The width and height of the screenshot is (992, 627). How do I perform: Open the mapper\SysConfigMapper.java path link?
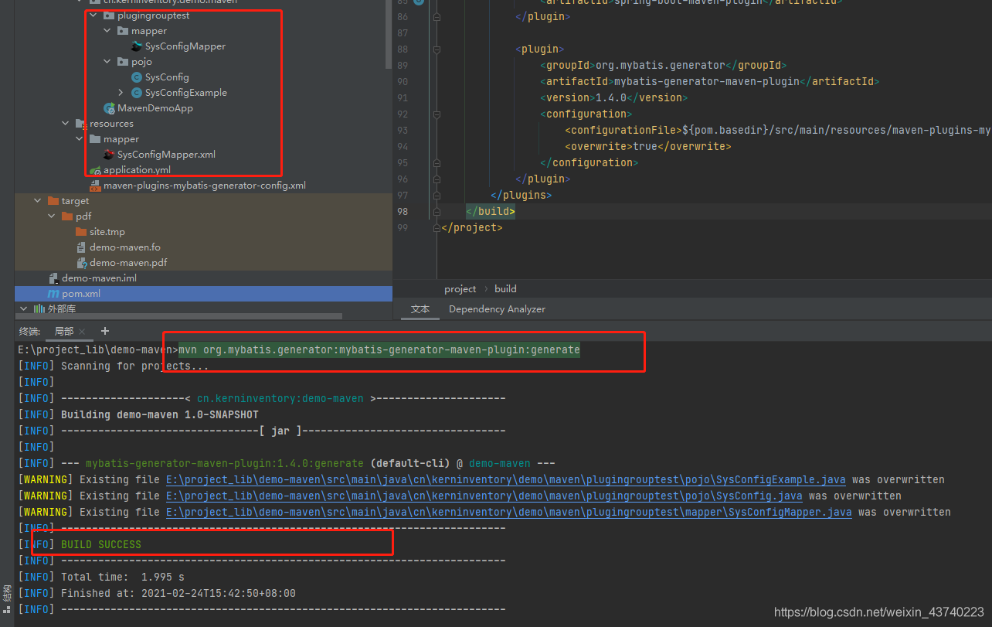[x=509, y=512]
